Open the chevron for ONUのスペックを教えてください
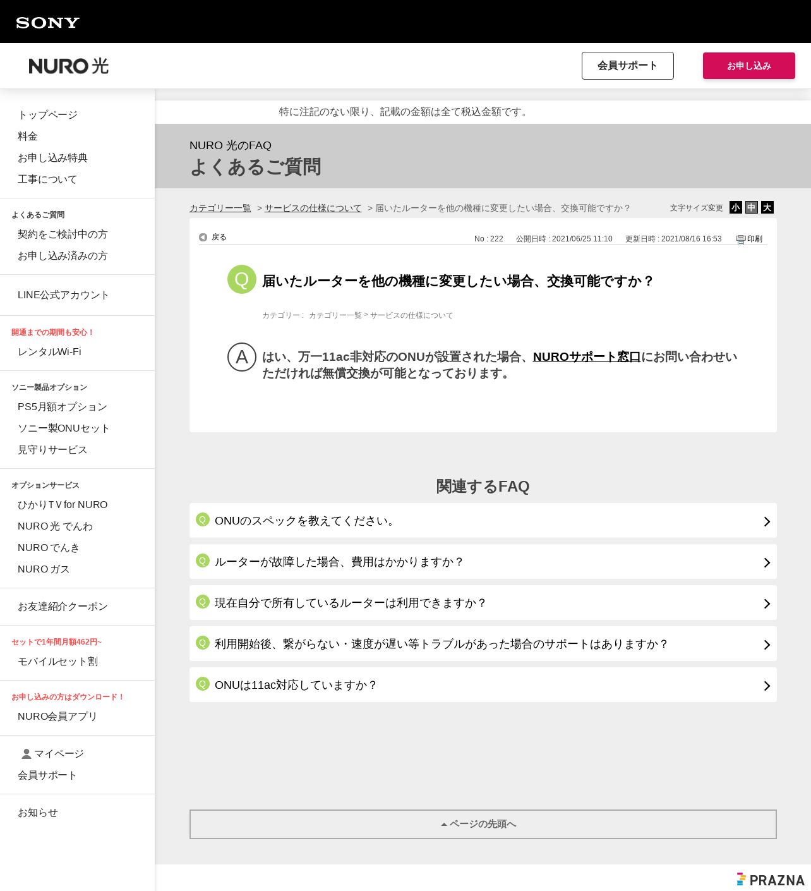811x891 pixels. pos(767,521)
